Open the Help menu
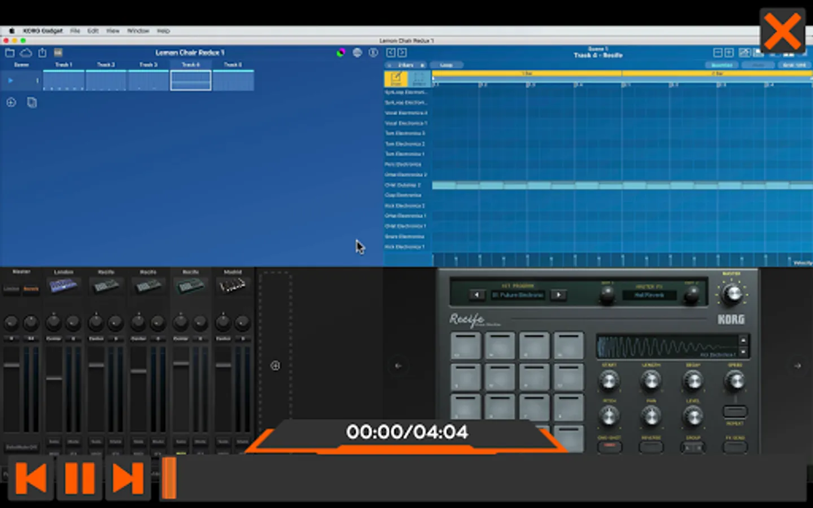 [163, 31]
